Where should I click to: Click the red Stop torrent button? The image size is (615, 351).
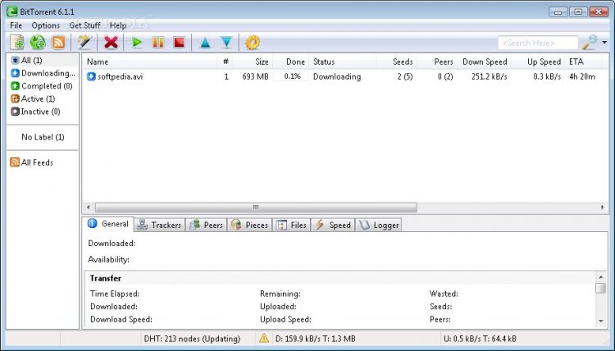tap(180, 43)
